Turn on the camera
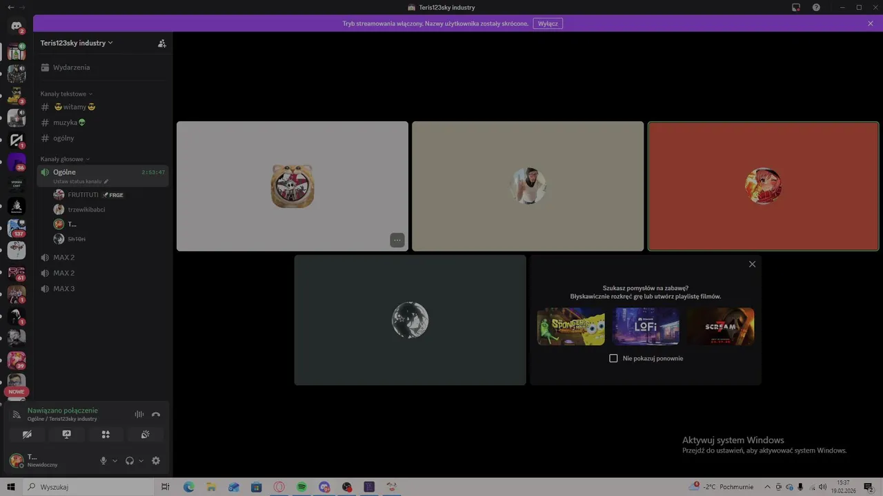 [27, 435]
